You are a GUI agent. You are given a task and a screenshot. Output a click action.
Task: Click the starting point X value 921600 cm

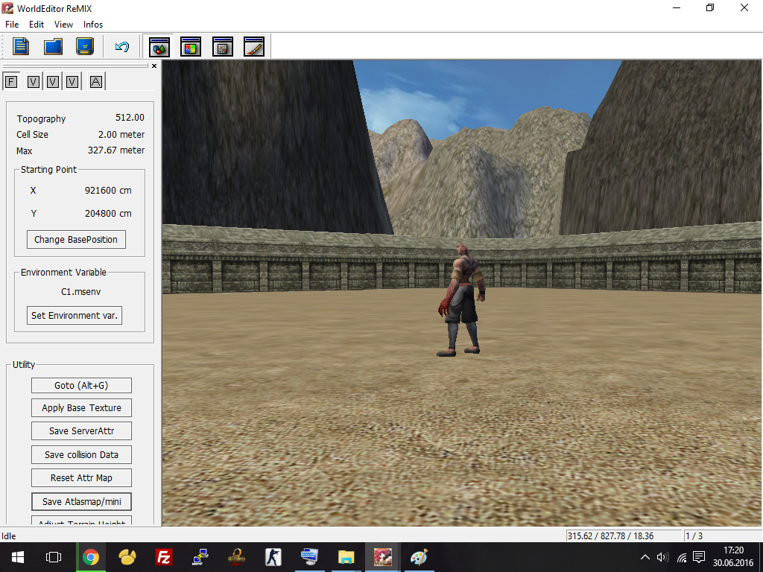[108, 191]
